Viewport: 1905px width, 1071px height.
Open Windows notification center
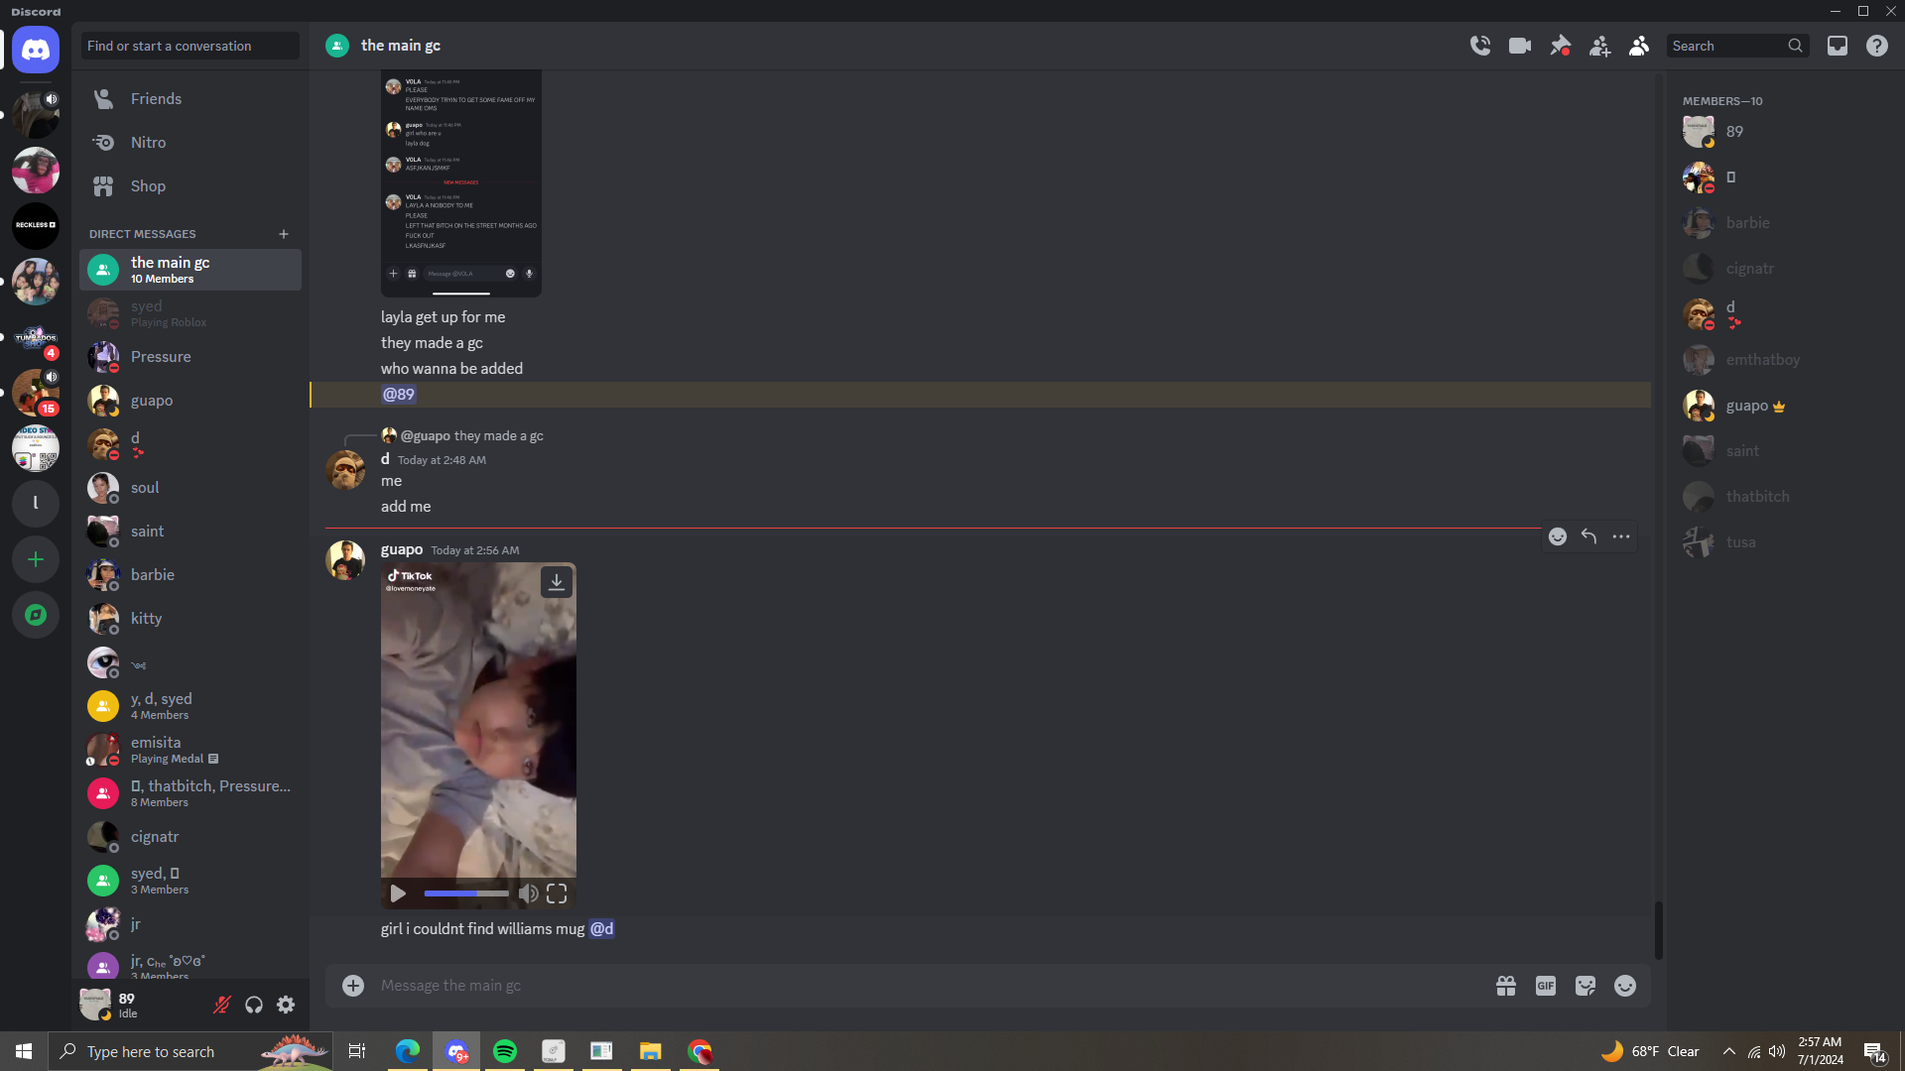click(x=1875, y=1051)
